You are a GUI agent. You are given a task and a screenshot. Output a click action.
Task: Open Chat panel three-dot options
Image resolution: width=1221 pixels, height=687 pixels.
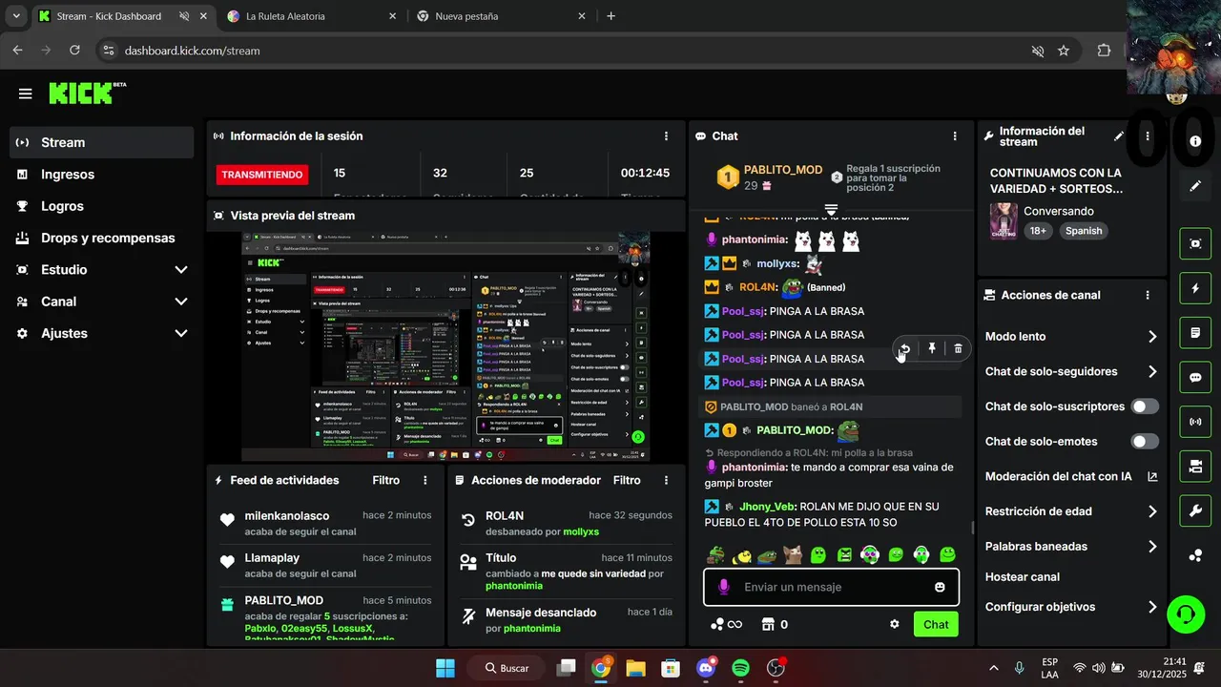pyautogui.click(x=955, y=136)
